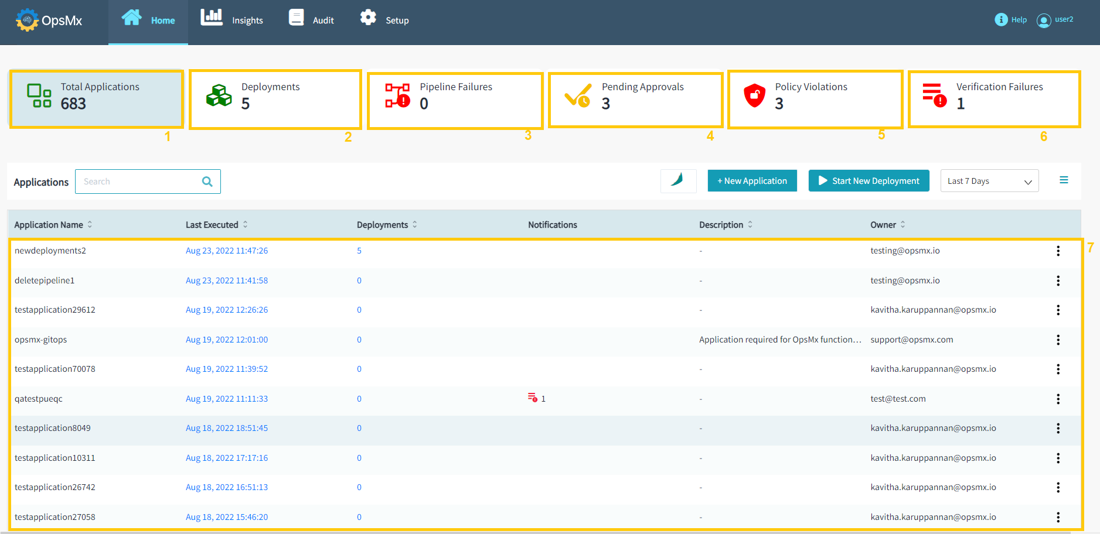
Task: Click inside the applications search field
Action: pos(141,181)
